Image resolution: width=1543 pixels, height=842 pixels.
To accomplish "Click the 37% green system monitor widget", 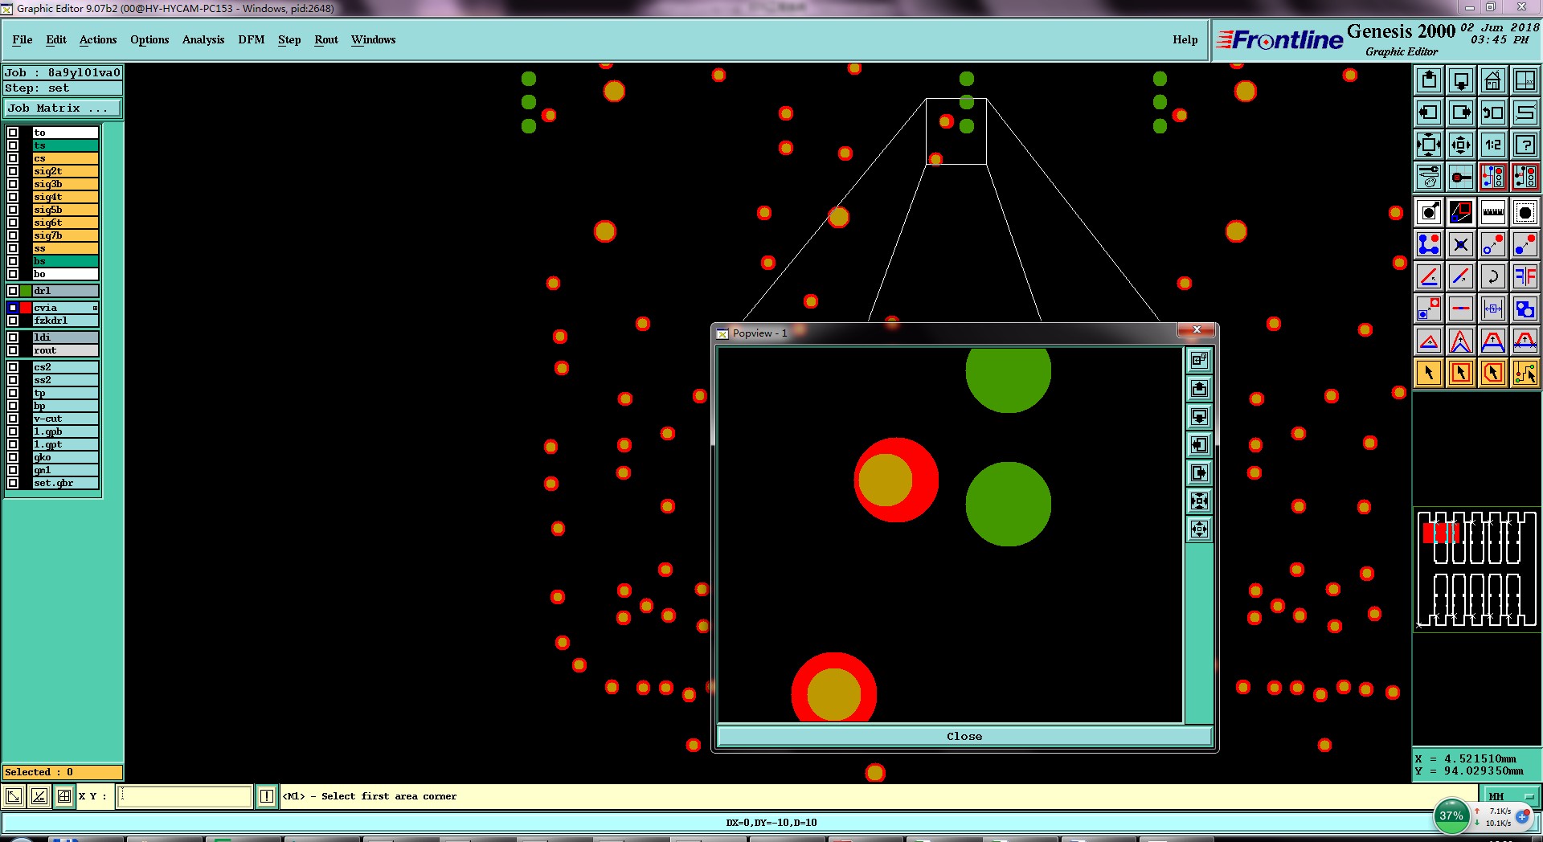I will 1451,816.
